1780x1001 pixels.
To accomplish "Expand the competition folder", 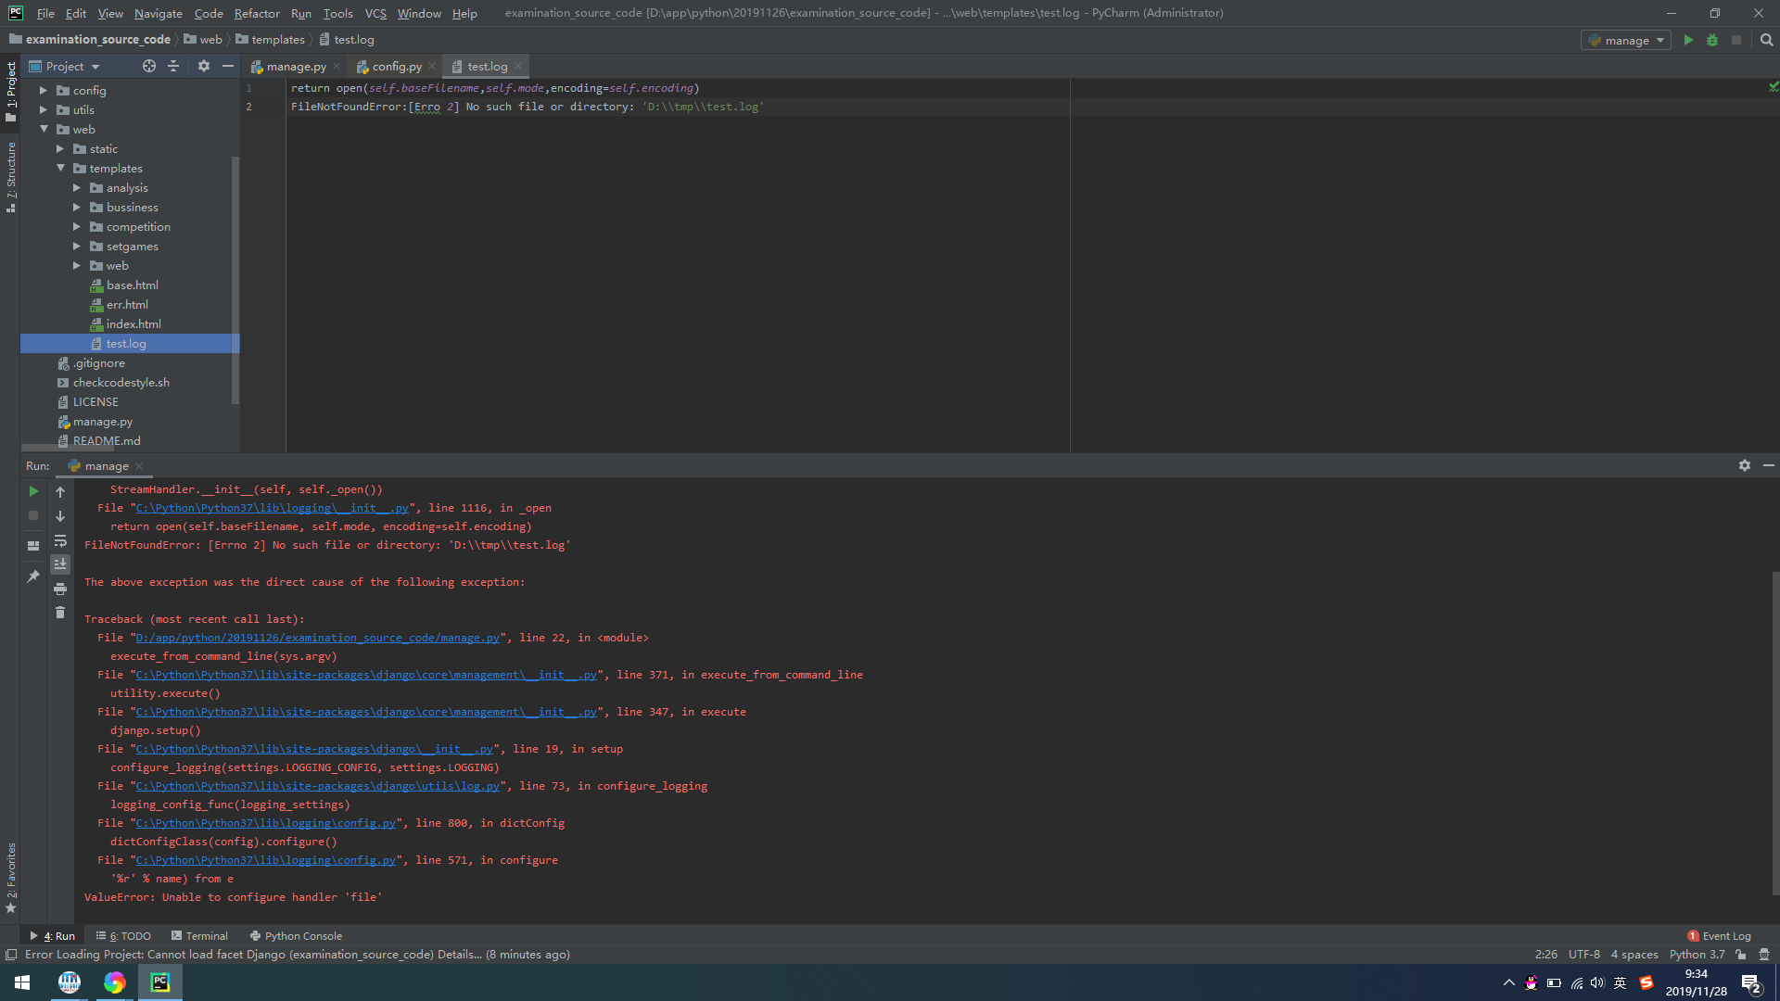I will 76,226.
